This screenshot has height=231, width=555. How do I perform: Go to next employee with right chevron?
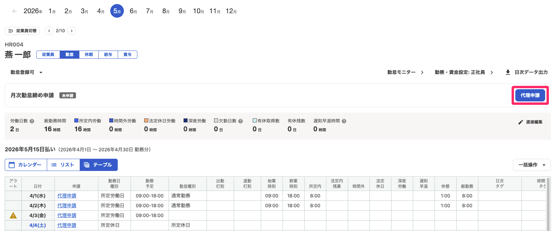tap(72, 31)
